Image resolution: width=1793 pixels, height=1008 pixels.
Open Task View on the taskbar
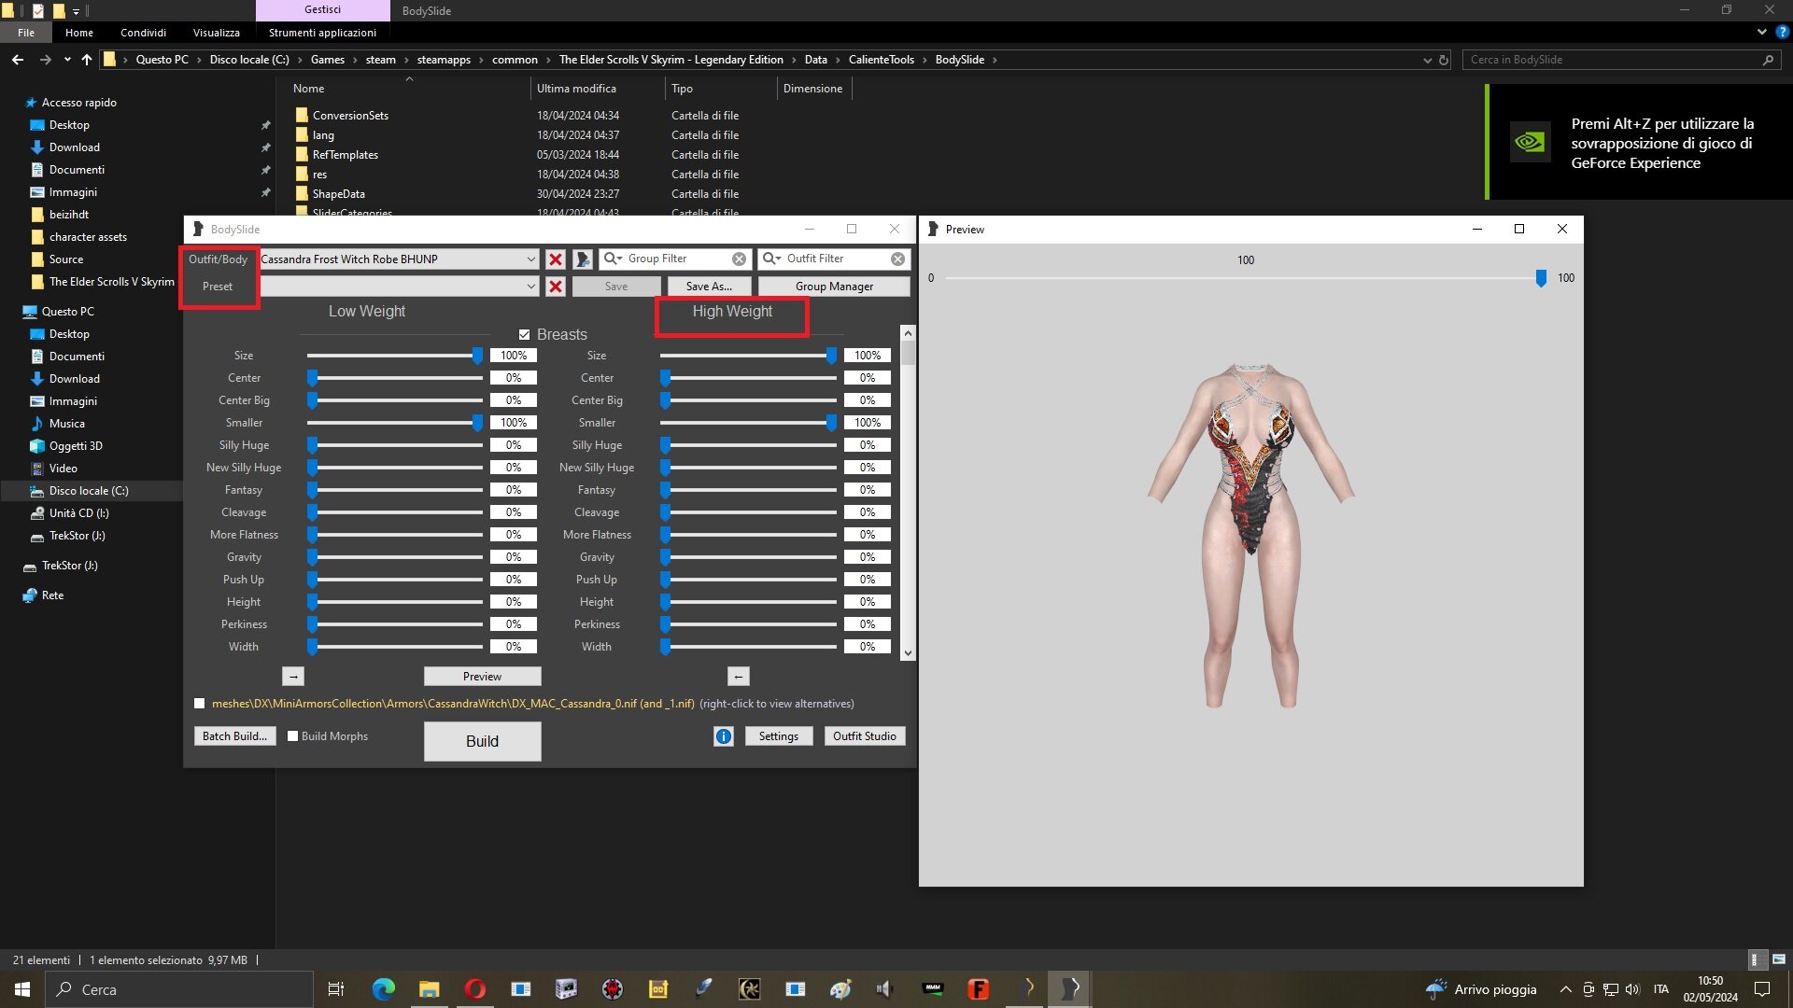336,989
